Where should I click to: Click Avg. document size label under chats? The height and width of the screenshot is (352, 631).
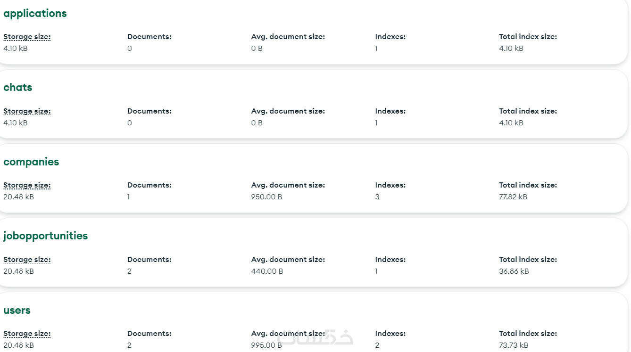click(288, 111)
